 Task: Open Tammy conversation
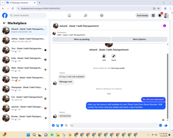[x=24, y=79]
